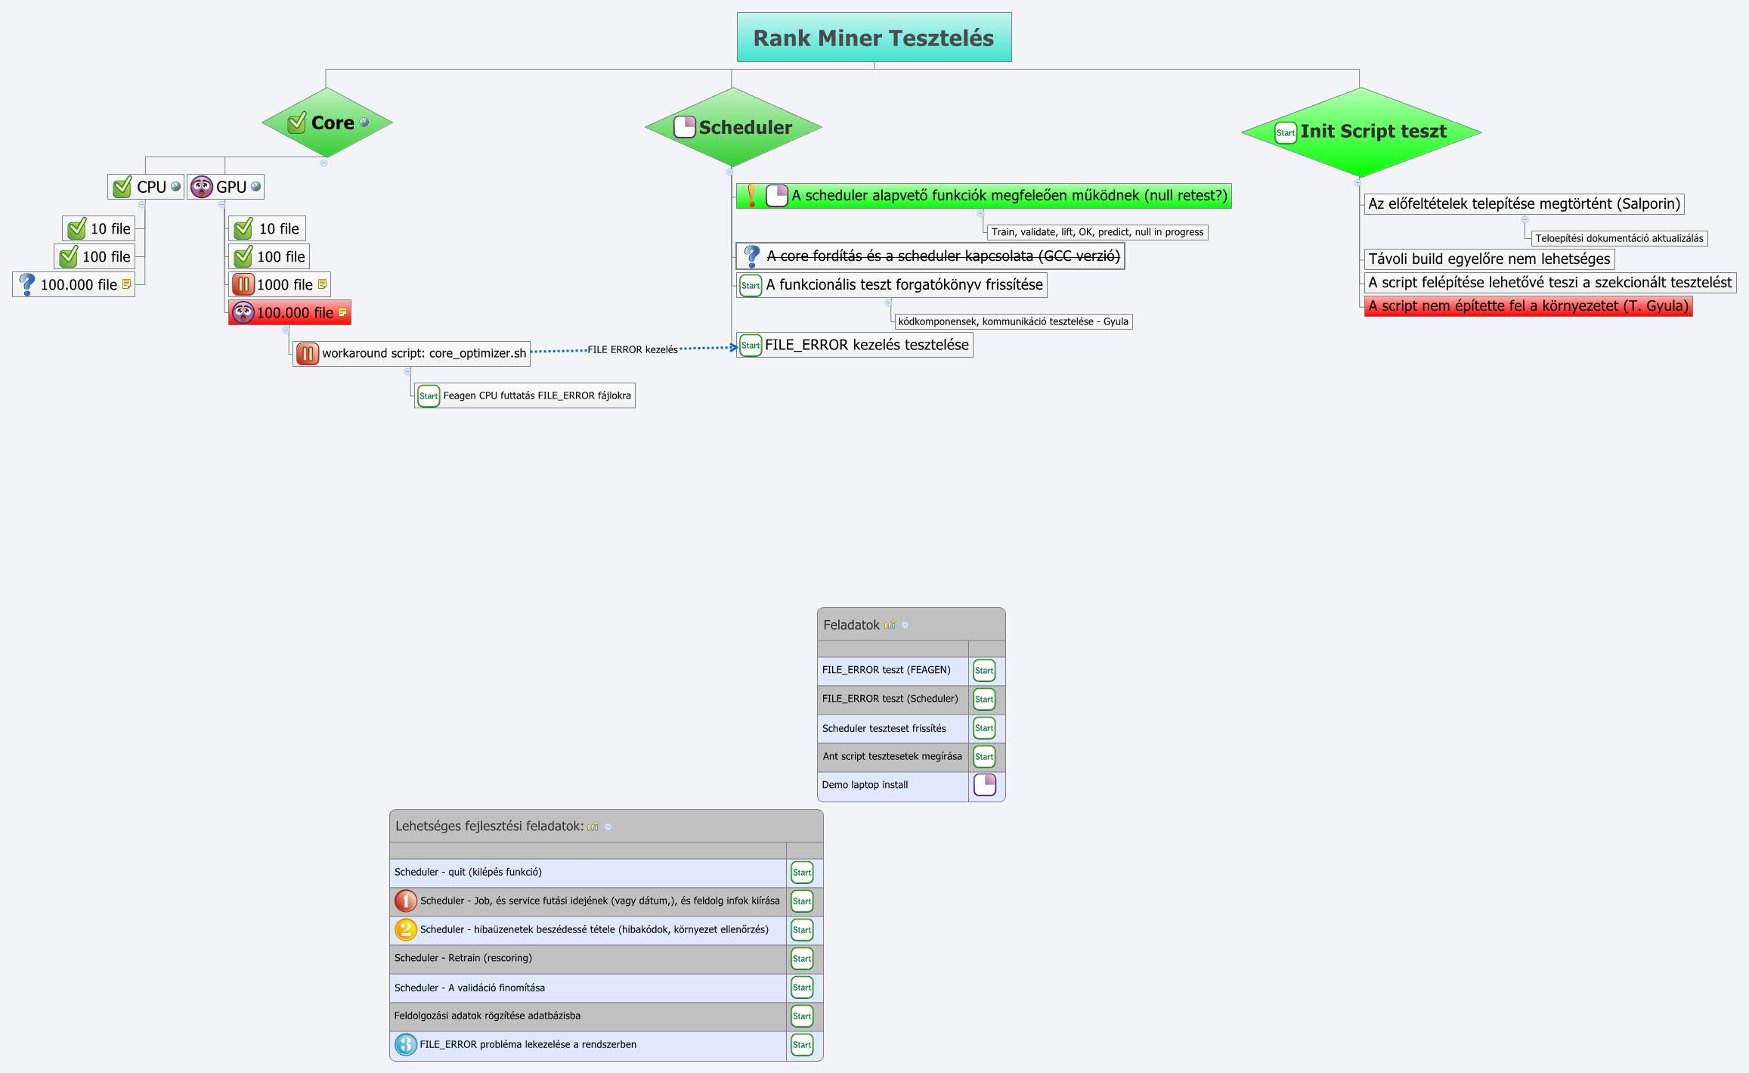The image size is (1749, 1073).
Task: Collapse the Lehetséges fejlesztési feladatok panel minus control
Action: coord(608,826)
